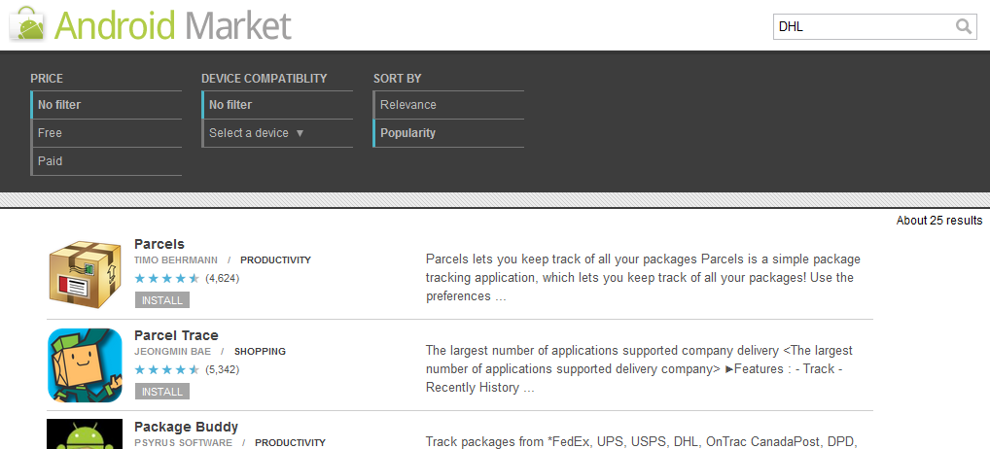Open the Package Buddy android icon

(x=85, y=434)
